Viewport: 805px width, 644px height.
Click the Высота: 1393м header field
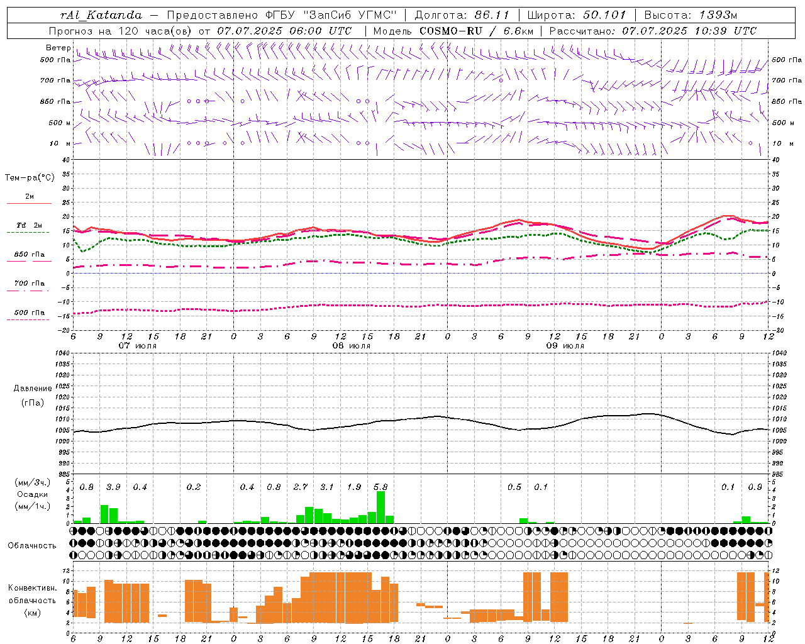click(691, 15)
